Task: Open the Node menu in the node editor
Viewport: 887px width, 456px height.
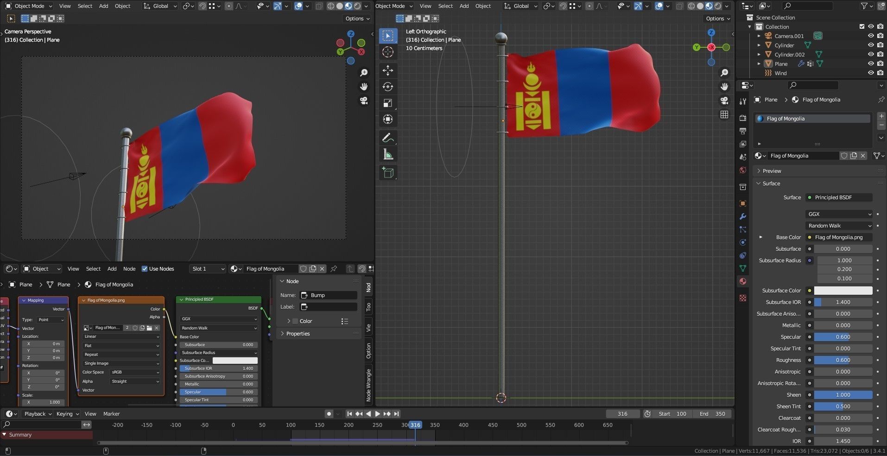Action: (x=129, y=269)
